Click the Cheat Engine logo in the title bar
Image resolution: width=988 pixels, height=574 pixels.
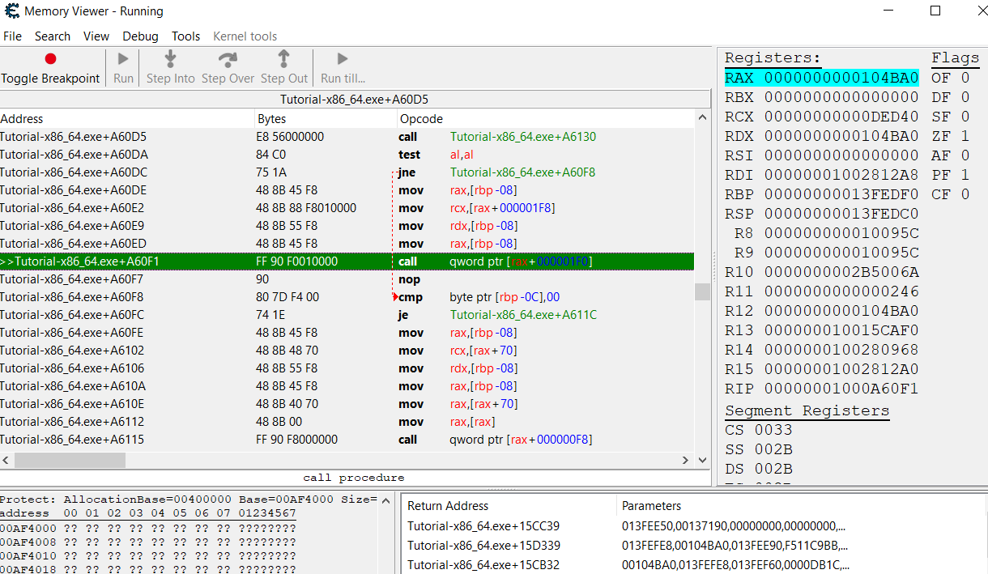coord(12,11)
